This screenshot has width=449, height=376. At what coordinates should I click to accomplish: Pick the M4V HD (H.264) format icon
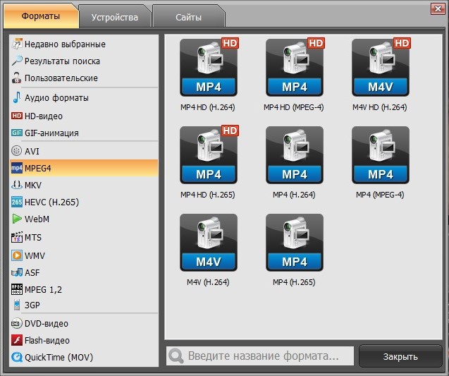coord(381,67)
